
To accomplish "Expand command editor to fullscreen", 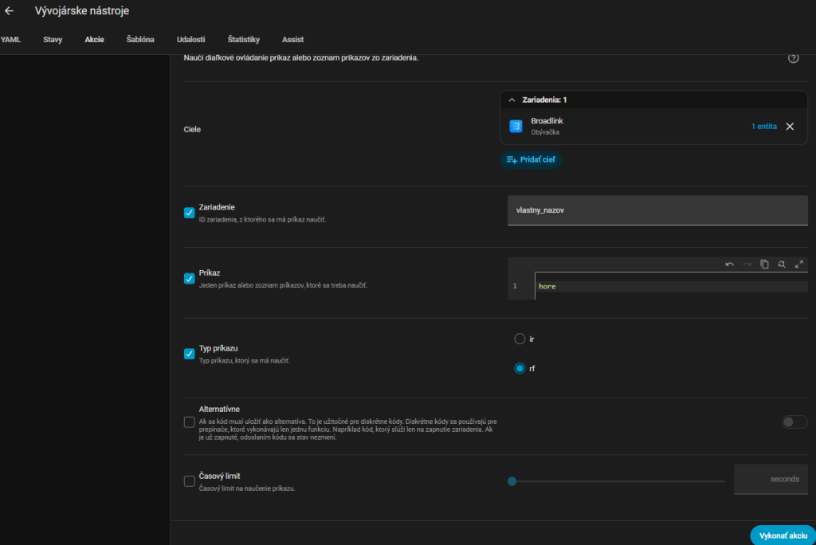I will pyautogui.click(x=798, y=265).
